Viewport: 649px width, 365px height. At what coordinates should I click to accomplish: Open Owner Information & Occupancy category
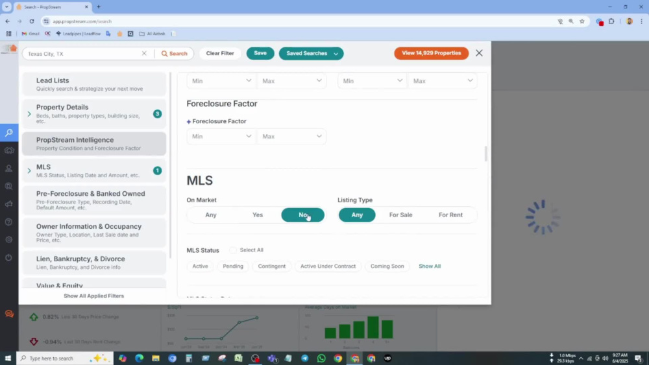(x=94, y=233)
